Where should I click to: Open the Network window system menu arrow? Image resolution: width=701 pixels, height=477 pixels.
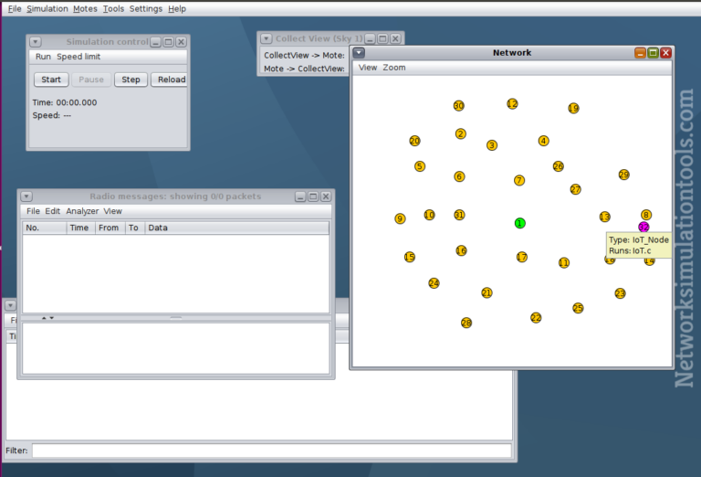click(x=359, y=53)
